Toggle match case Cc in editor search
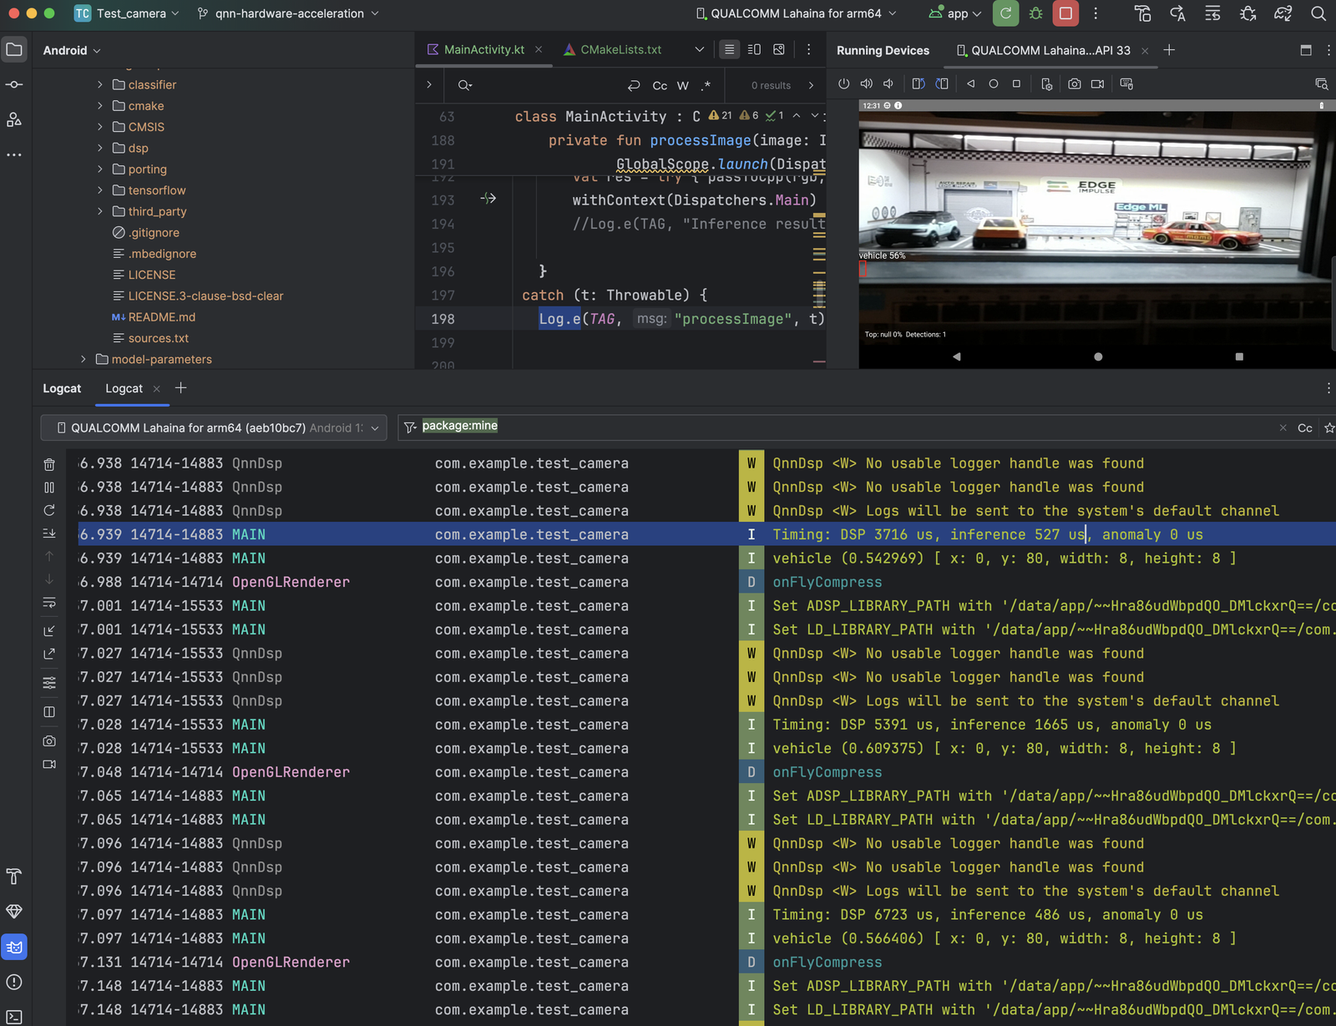 coord(660,85)
